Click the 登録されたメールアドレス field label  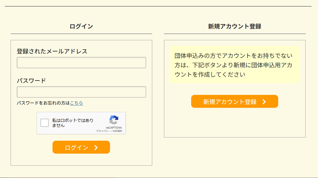click(52, 51)
